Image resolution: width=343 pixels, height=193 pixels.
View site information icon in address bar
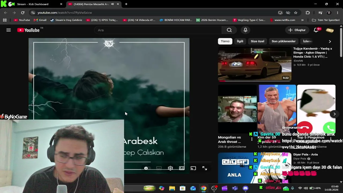pos(33,13)
